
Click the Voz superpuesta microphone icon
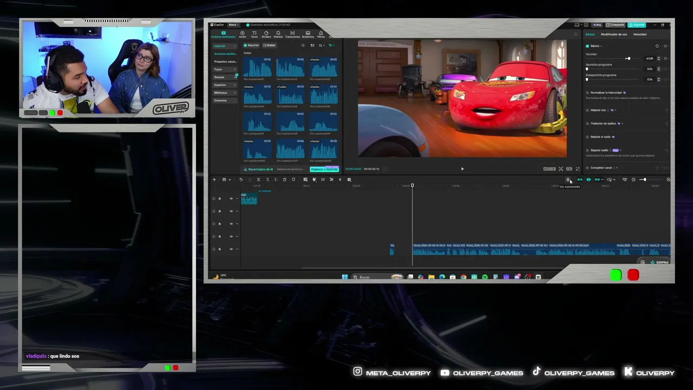point(568,179)
